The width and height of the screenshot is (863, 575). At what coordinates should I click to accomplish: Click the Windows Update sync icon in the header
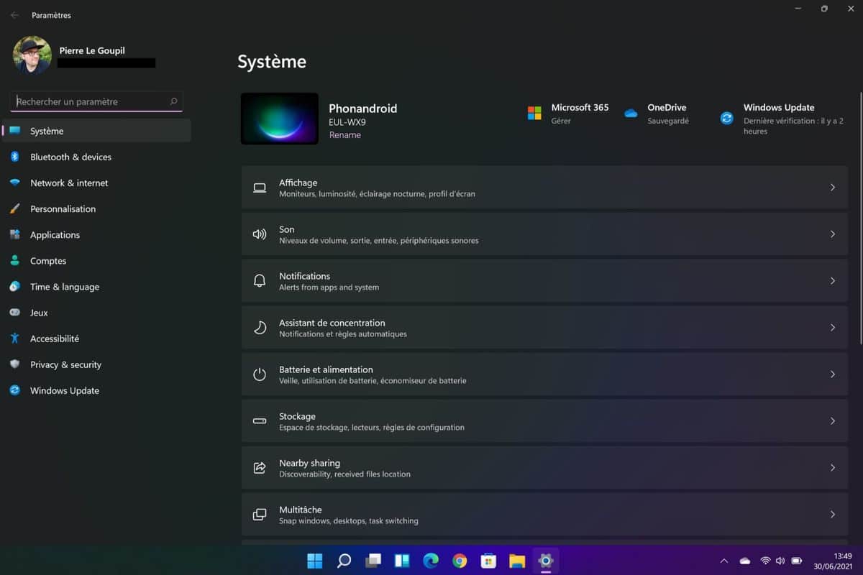[x=727, y=118]
